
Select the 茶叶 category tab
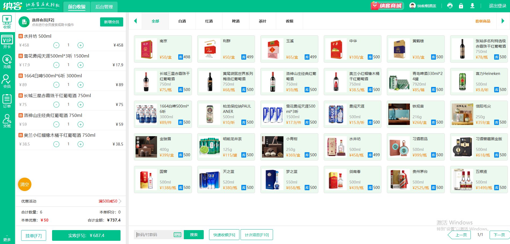[263, 21]
